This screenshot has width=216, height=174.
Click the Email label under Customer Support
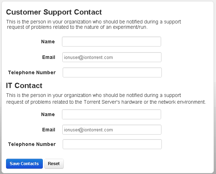coord(49,57)
